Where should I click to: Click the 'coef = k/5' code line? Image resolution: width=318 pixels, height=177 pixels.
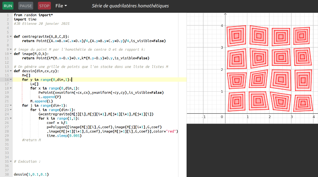[x=57, y=123]
